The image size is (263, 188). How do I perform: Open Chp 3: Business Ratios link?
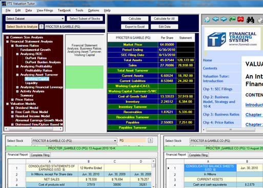221,114
